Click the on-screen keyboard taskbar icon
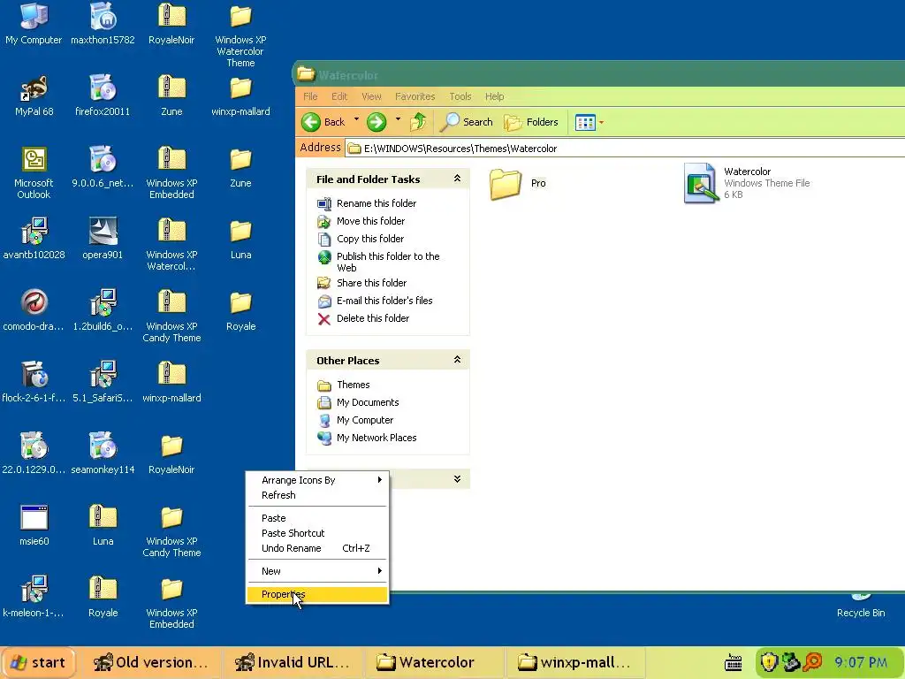Viewport: 905px width, 679px height. pyautogui.click(x=733, y=662)
